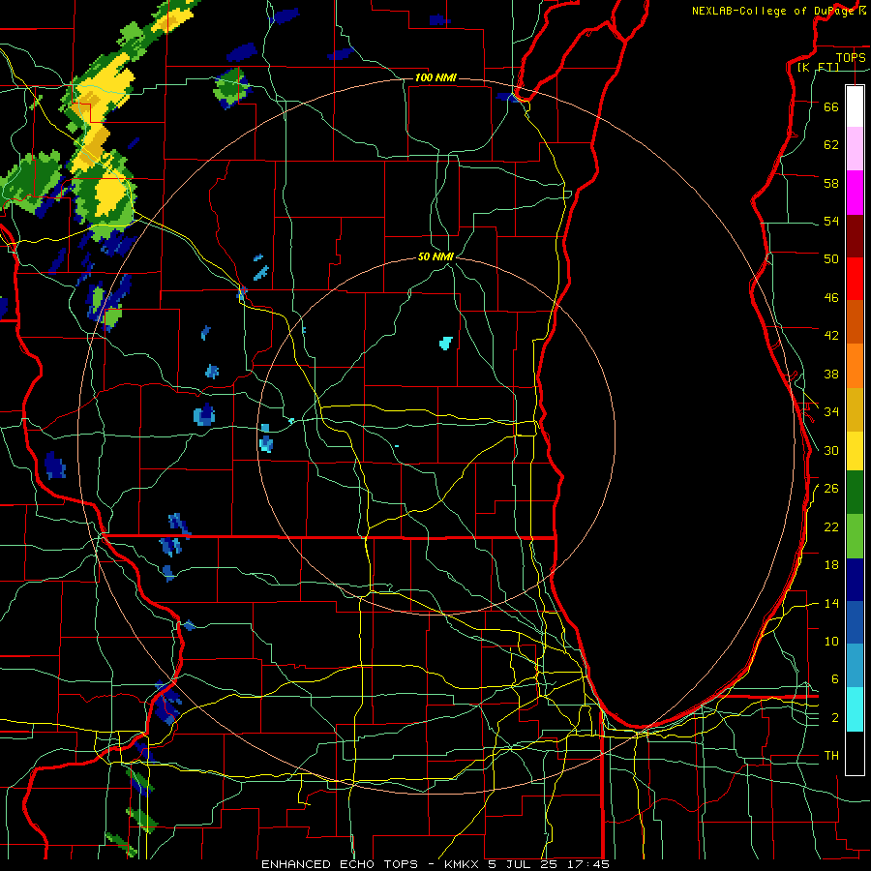Click the 'TOPS' legend heading
Viewport: 871px width, 871px height.
click(x=851, y=57)
